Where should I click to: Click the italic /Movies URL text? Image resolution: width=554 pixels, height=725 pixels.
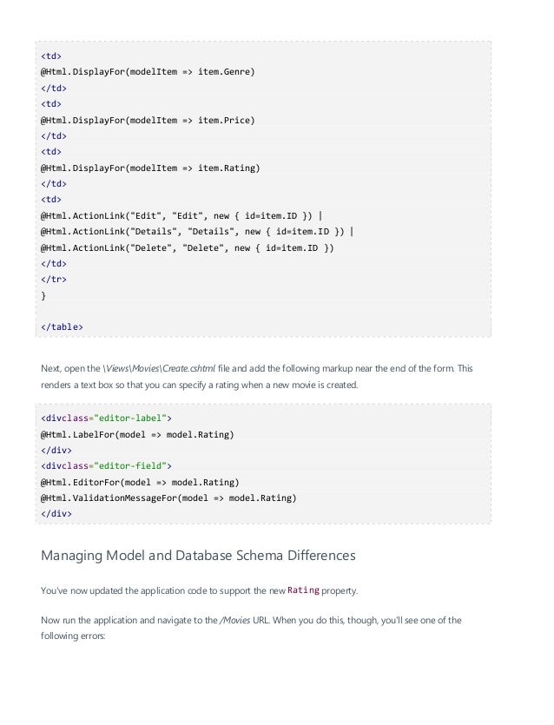235,620
